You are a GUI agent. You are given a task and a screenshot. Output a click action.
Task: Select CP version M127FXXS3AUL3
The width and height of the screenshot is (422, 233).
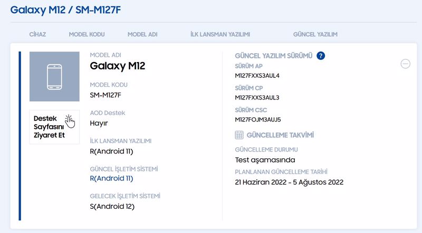pyautogui.click(x=257, y=98)
